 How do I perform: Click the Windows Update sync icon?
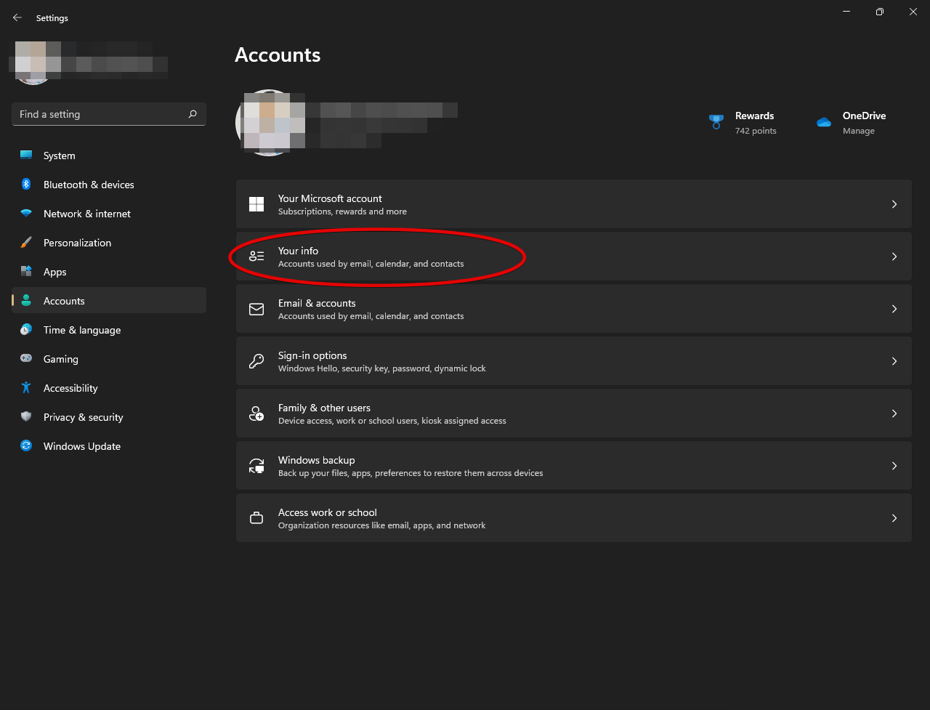[26, 446]
